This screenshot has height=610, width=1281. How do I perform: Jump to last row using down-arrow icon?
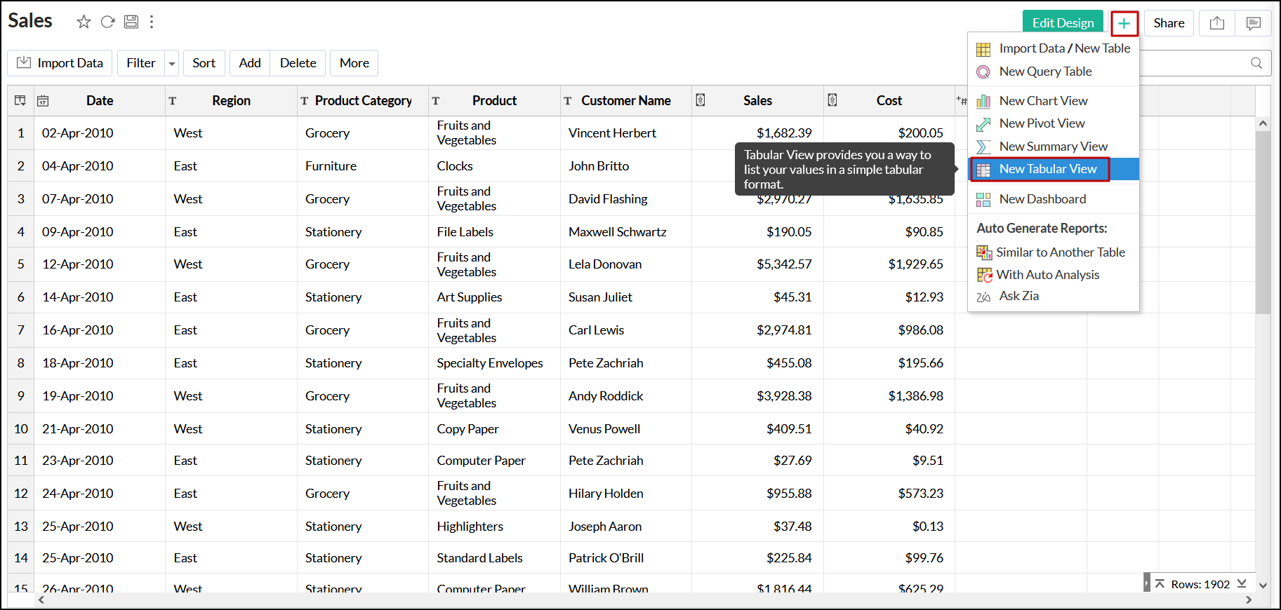point(1242,583)
